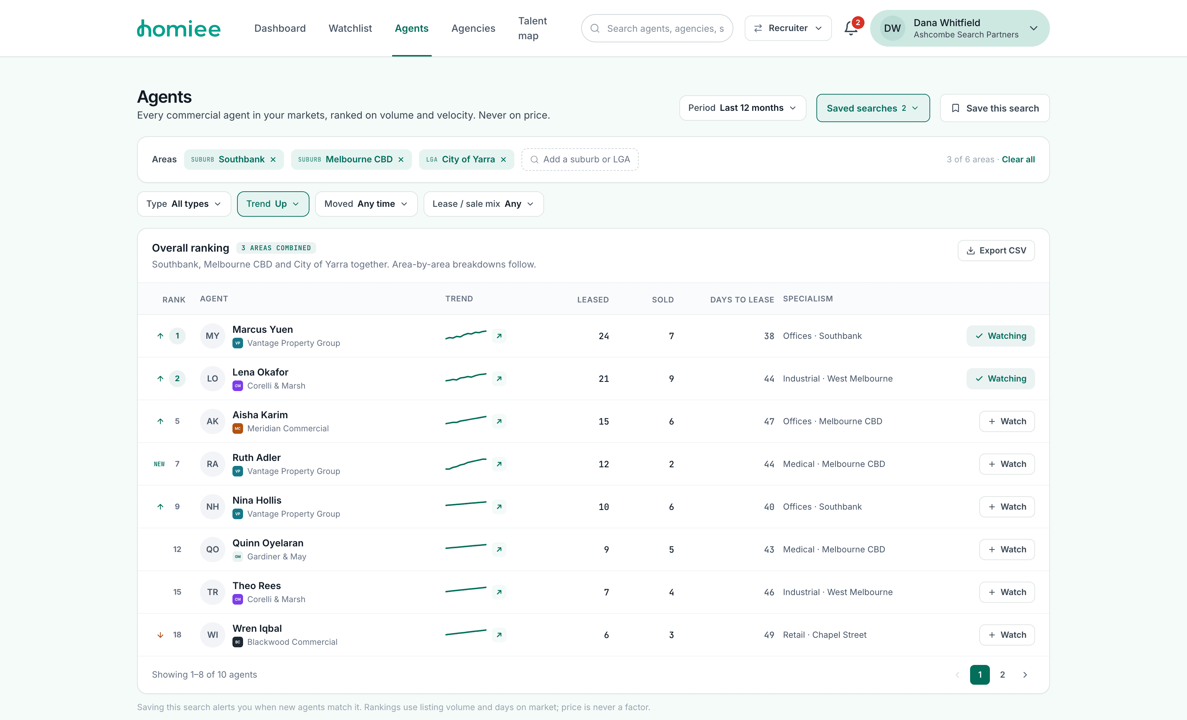The image size is (1187, 720).
Task: Focus the Search agents, agencies field
Action: pos(657,28)
